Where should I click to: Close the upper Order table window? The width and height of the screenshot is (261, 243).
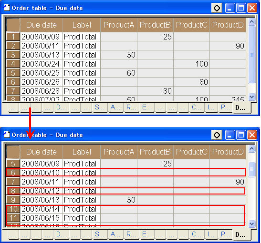click(252, 8)
